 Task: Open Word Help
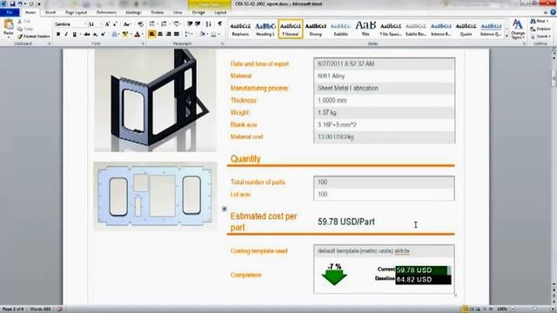[x=553, y=12]
